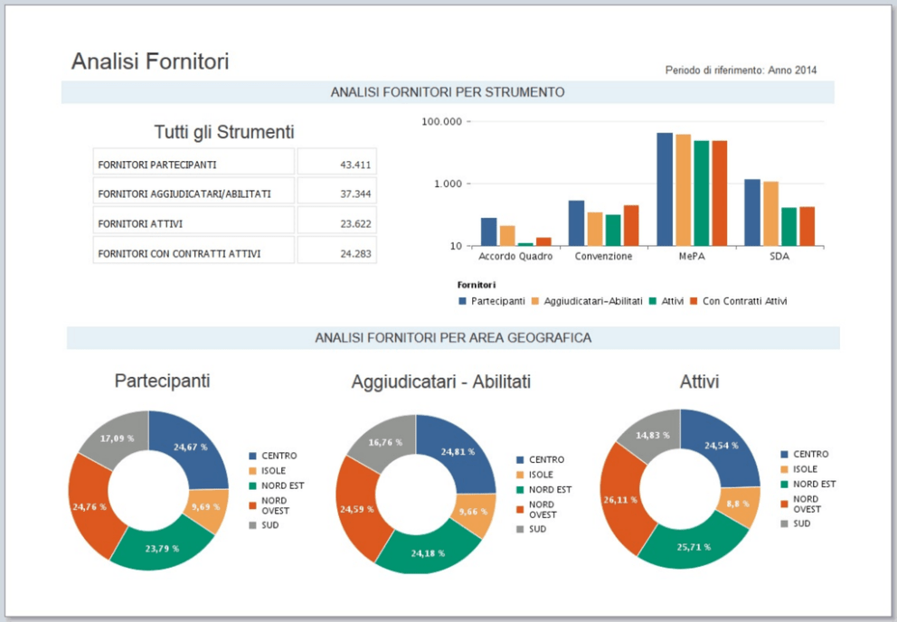The height and width of the screenshot is (622, 897).
Task: Click the green Attivi swatch in bar chart legend
Action: [x=654, y=301]
